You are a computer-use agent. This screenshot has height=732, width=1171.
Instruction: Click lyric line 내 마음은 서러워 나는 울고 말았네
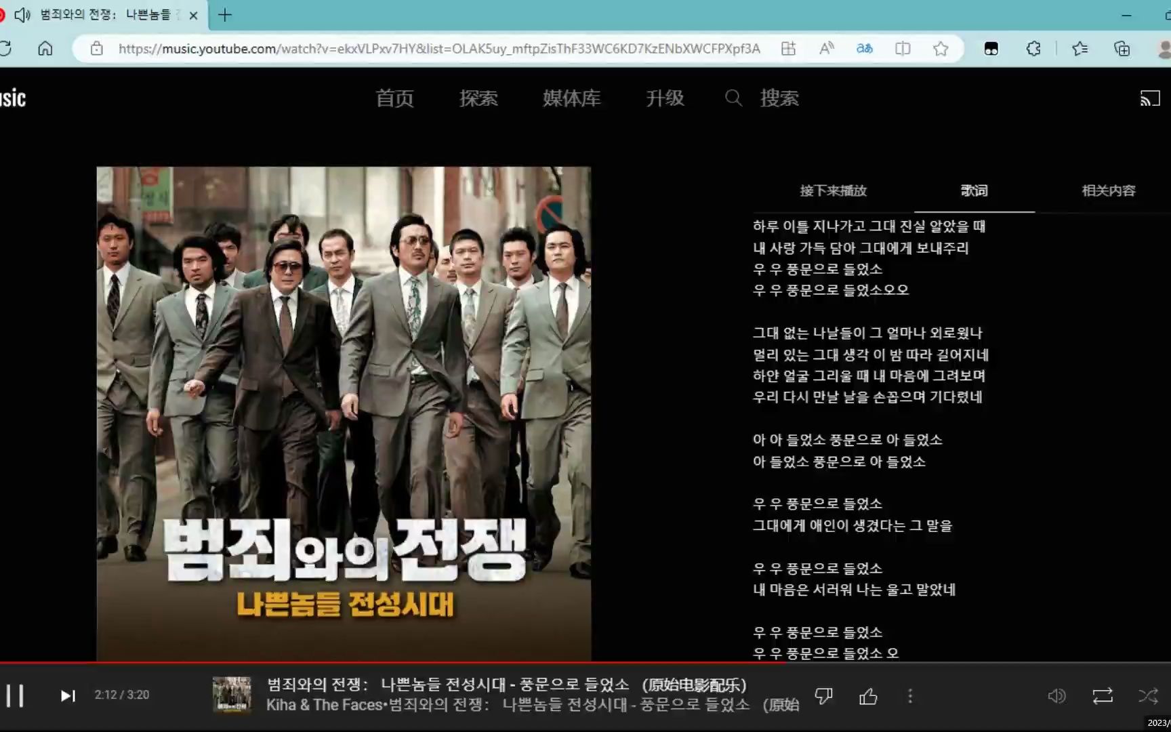pyautogui.click(x=854, y=590)
